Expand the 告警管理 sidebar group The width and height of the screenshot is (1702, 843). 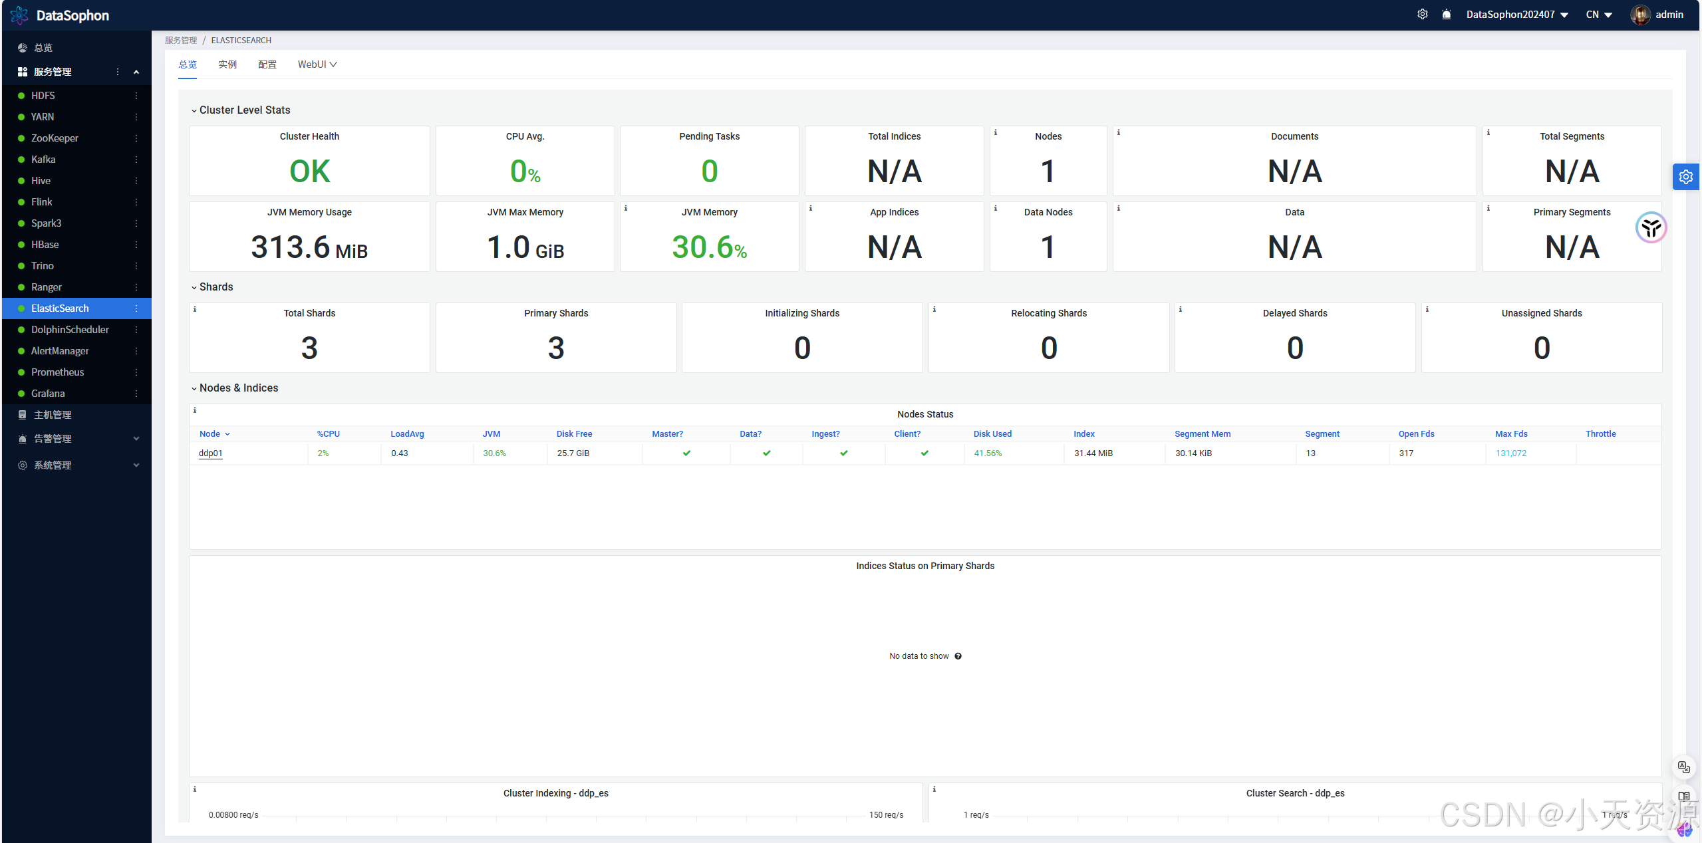point(136,439)
